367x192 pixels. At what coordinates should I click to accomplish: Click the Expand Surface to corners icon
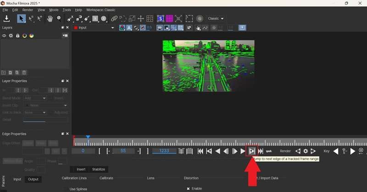click(x=178, y=18)
